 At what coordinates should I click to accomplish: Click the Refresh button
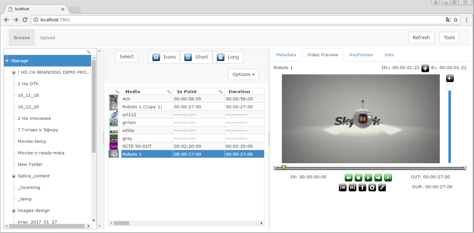(421, 38)
